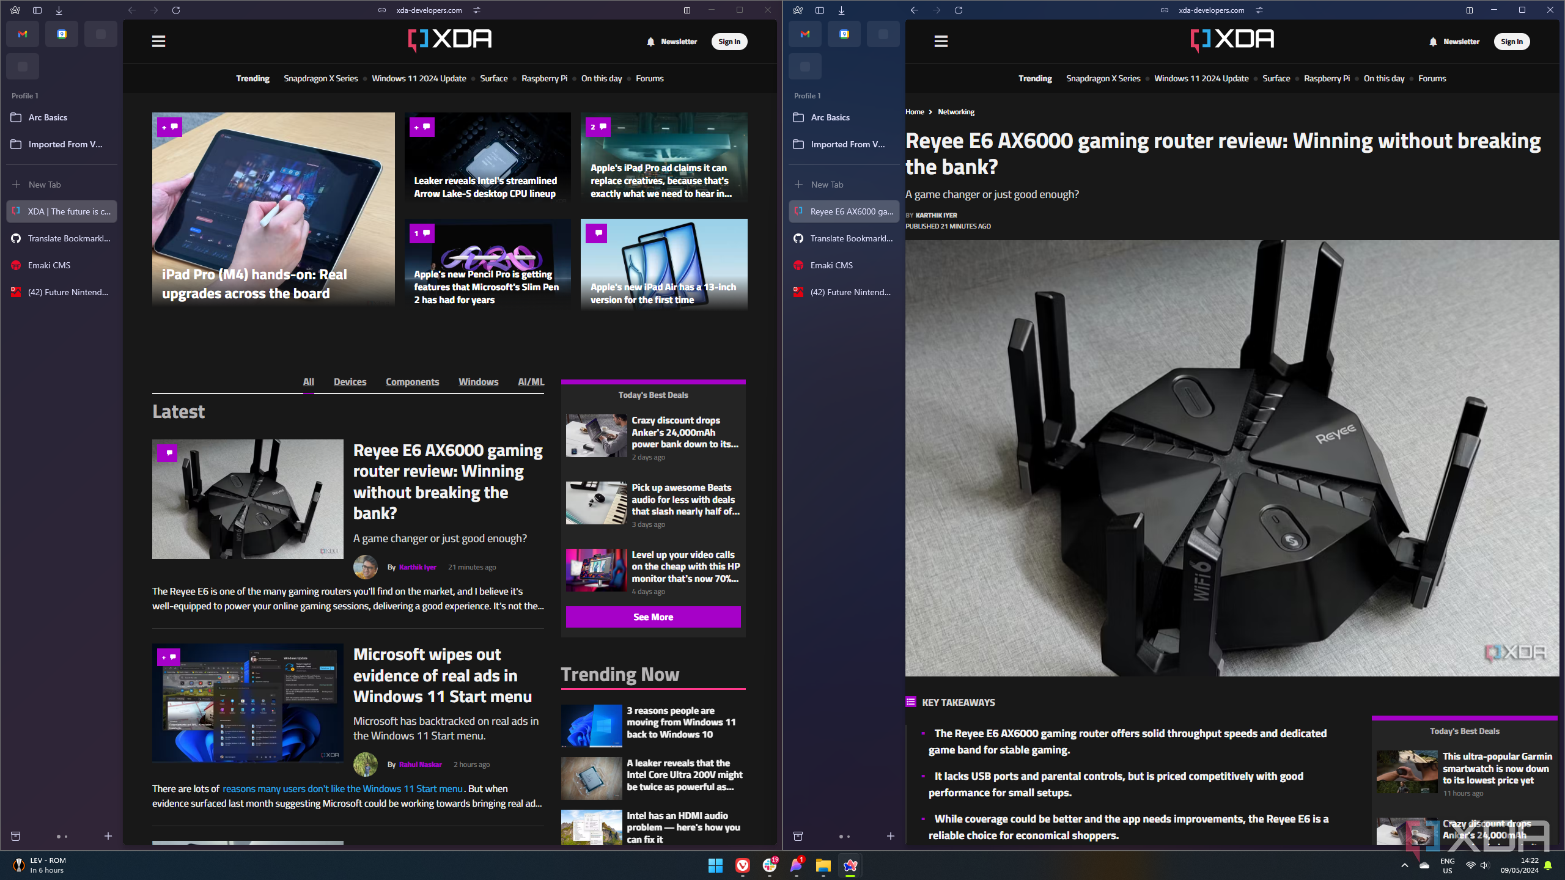Select the AI/ML tab in Latest section
Viewport: 1565px width, 880px height.
tap(531, 381)
